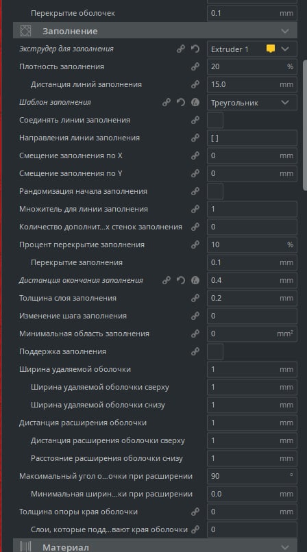Click link icon for Количество дополнит. стенок заполнения
The image size is (307, 552).
click(195, 227)
